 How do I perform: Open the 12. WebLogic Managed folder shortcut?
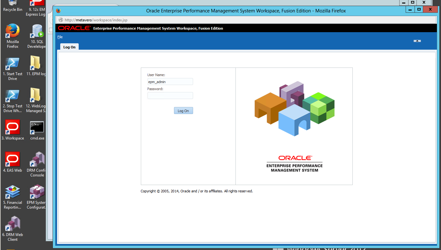[x=36, y=100]
